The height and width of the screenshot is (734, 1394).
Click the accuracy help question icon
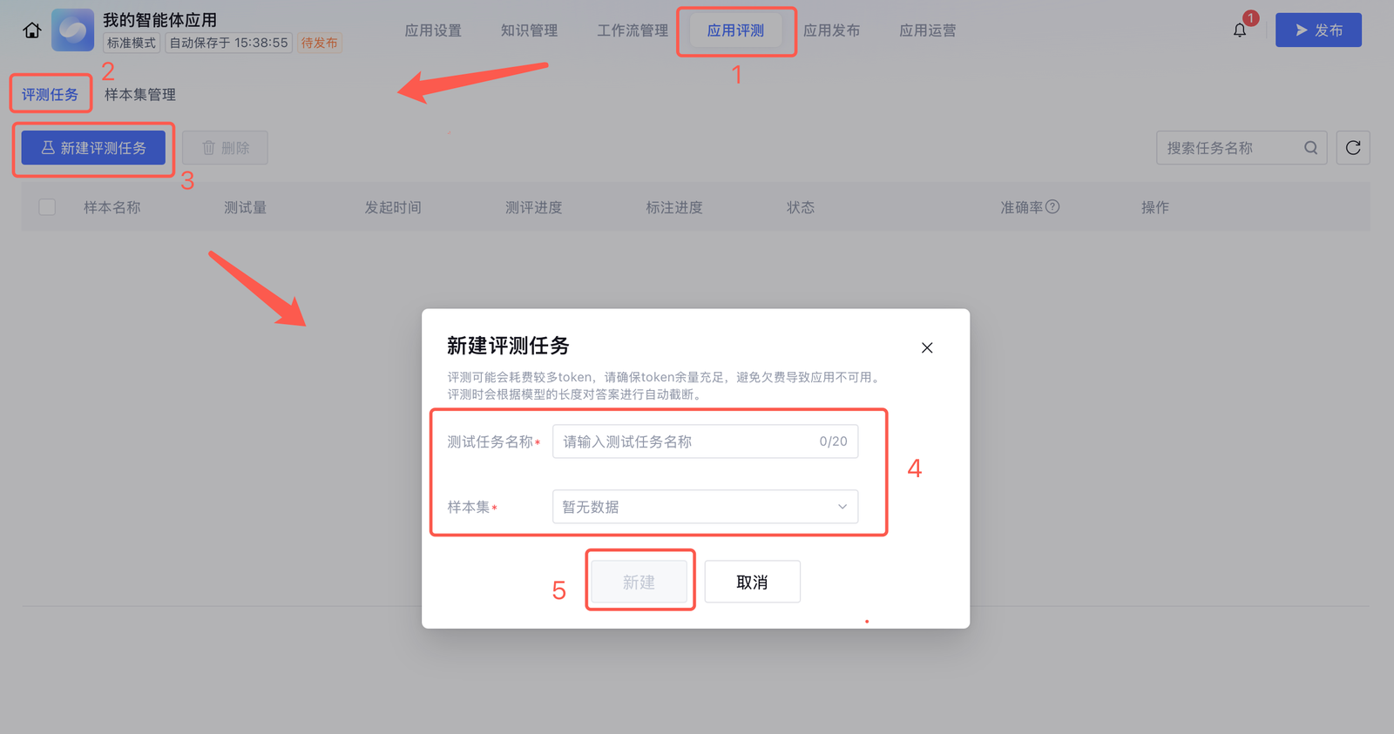[1052, 207]
